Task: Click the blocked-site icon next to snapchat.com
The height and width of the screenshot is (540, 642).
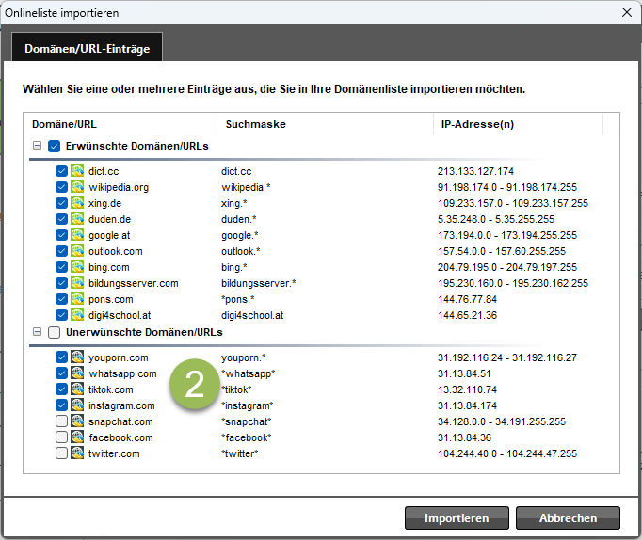Action: tap(77, 421)
